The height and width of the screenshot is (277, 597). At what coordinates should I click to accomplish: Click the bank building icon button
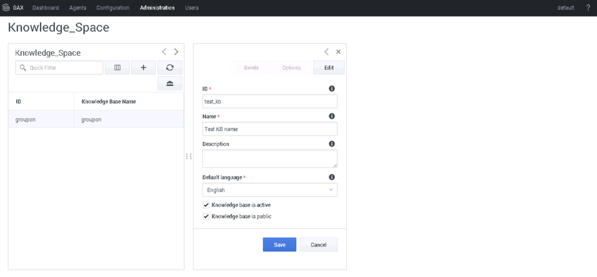coord(170,83)
